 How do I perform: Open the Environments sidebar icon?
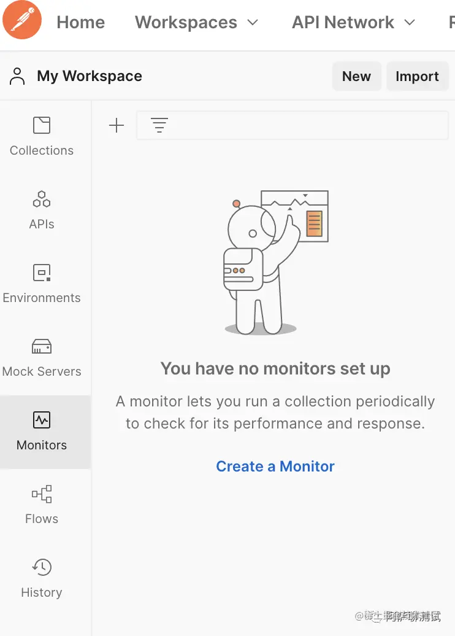point(42,273)
